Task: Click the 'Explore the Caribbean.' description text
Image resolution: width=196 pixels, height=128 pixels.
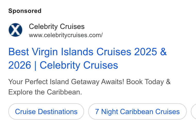Action: pyautogui.click(x=45, y=92)
